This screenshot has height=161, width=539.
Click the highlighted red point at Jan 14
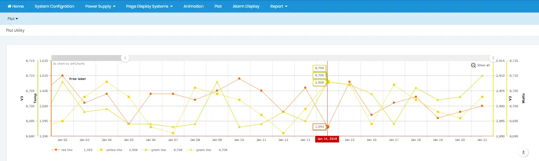pos(327,127)
